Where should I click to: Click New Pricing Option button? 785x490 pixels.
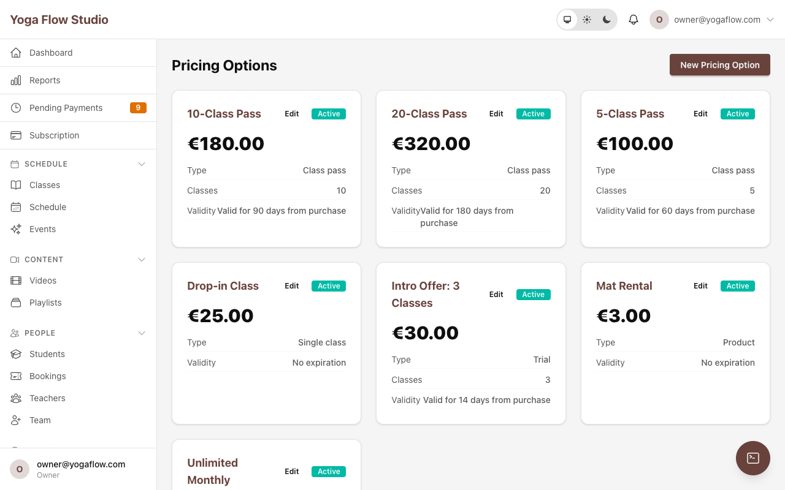(x=720, y=65)
